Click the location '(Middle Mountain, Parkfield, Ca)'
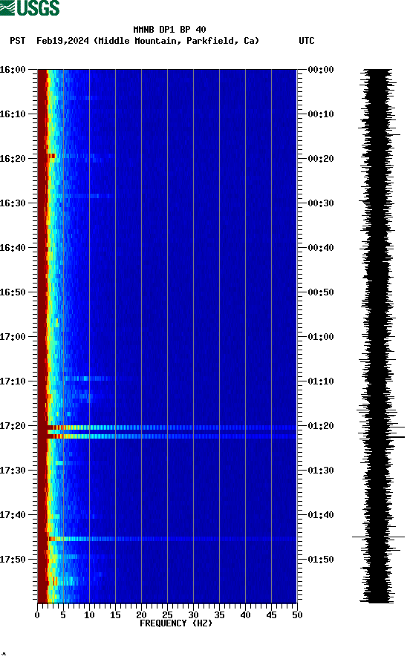 (176, 41)
